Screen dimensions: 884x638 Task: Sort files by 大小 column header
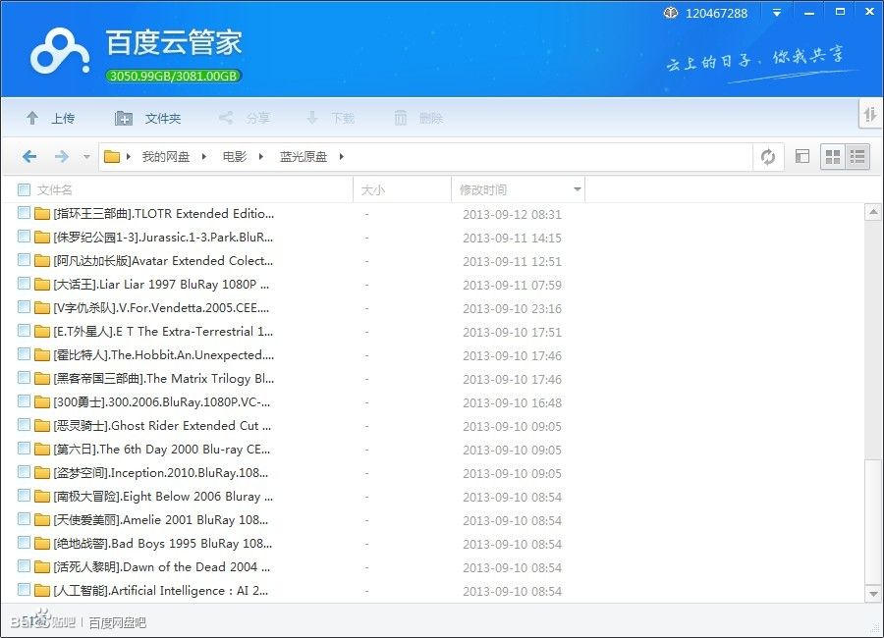[373, 189]
